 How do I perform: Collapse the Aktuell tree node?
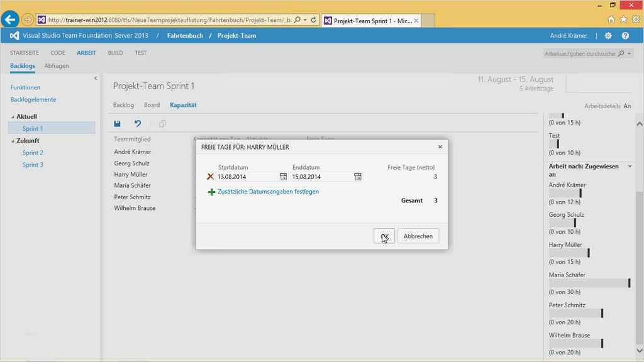13,117
